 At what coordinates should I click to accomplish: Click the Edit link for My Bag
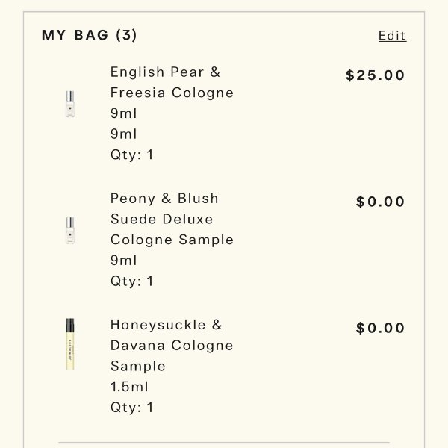[x=392, y=36]
